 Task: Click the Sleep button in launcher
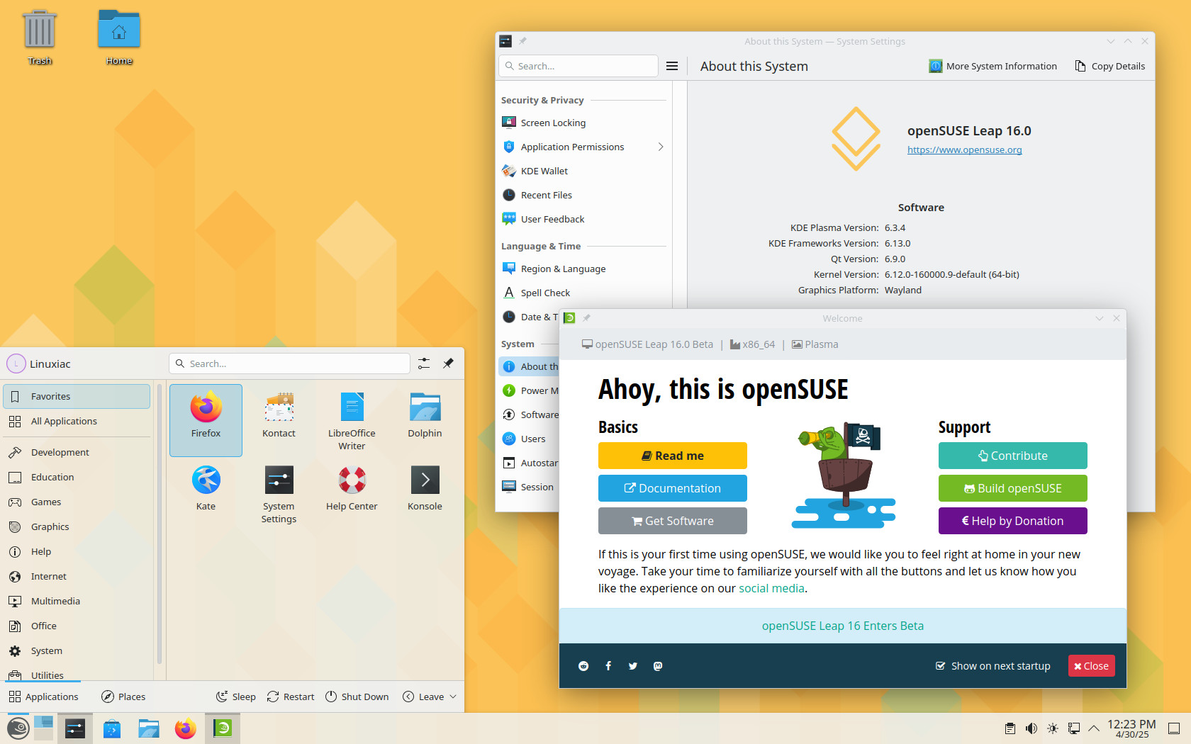[235, 697]
